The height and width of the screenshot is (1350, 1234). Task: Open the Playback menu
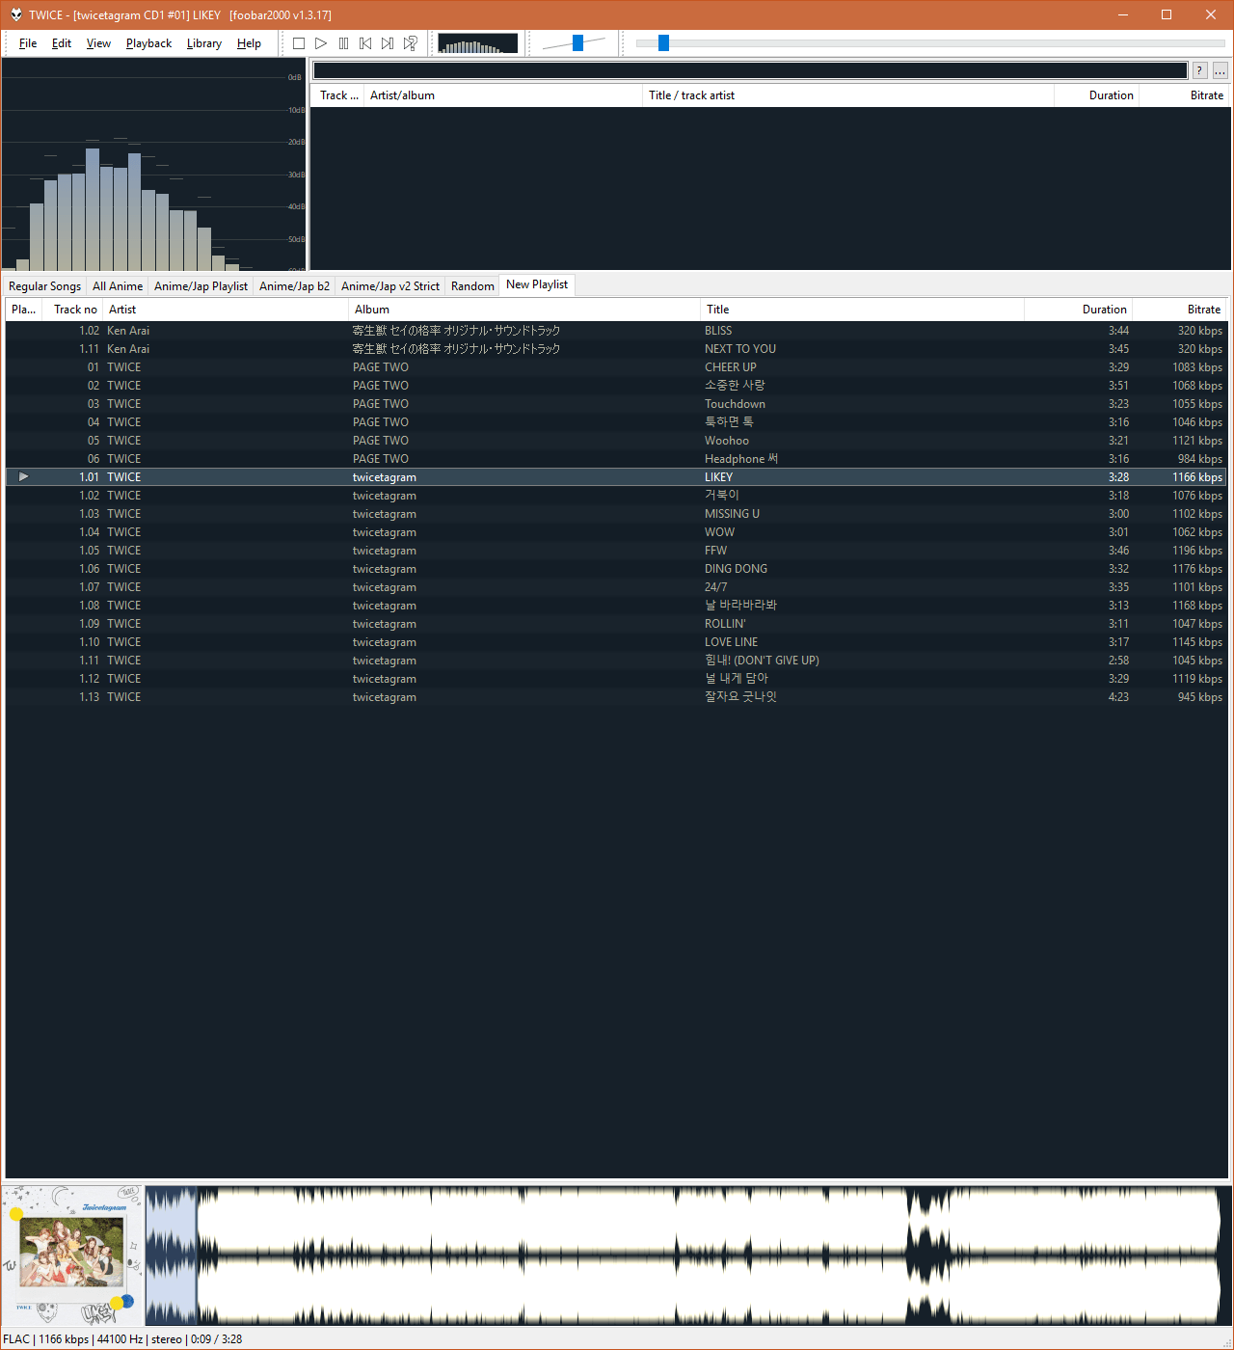tap(148, 42)
